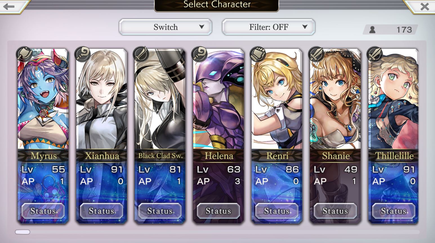Image resolution: width=435 pixels, height=243 pixels.
Task: View Helena's Status
Action: pyautogui.click(x=218, y=211)
